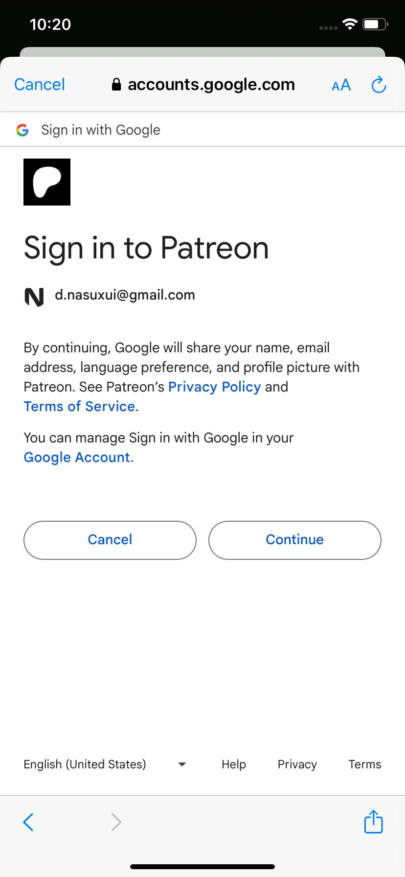Click the Continue button
The image size is (405, 877).
pyautogui.click(x=295, y=540)
